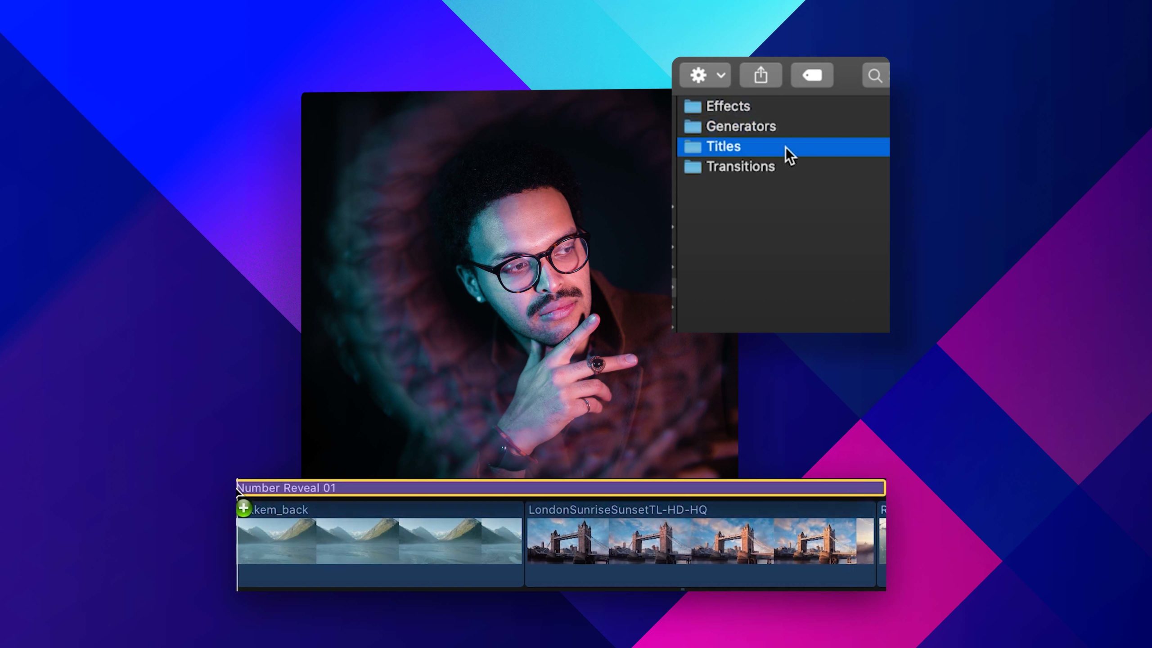
Task: Click the share icon in the toolbar
Action: point(760,75)
